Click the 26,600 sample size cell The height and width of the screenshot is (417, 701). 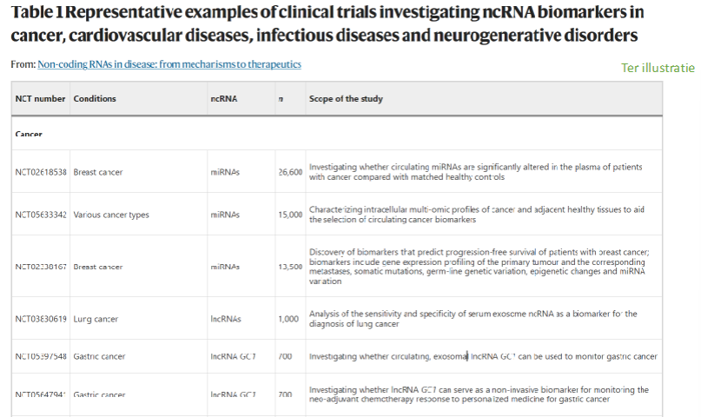click(290, 172)
